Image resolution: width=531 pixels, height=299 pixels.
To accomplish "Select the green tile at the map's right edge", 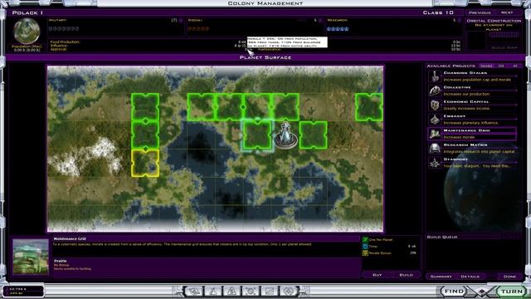I will pyautogui.click(x=369, y=107).
